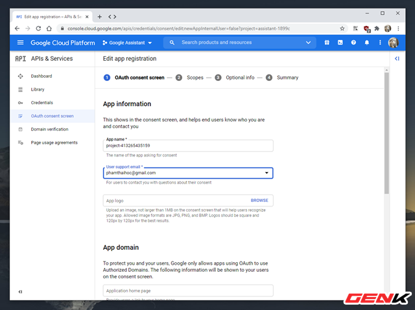Open the Extensions puzzle icon
The image size is (415, 310).
point(377,28)
